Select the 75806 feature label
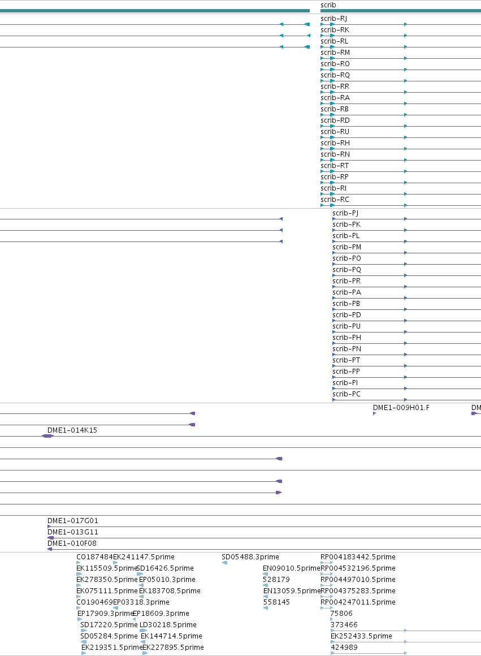This screenshot has height=656, width=481. pyautogui.click(x=341, y=614)
